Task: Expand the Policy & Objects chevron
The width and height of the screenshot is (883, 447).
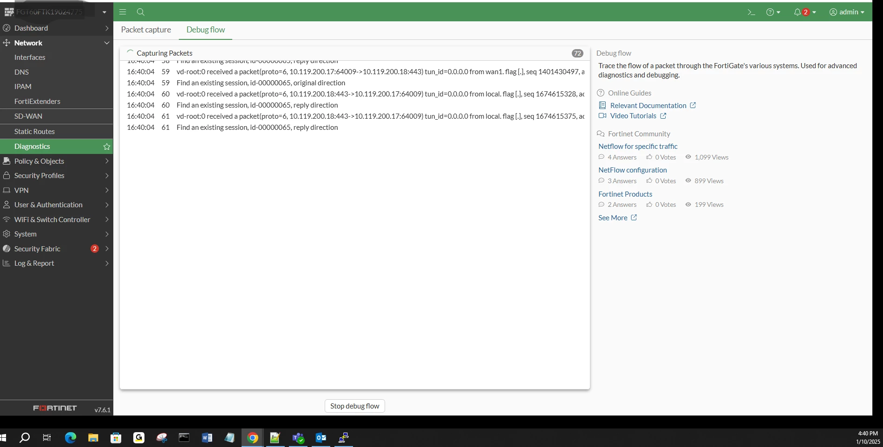Action: (107, 161)
